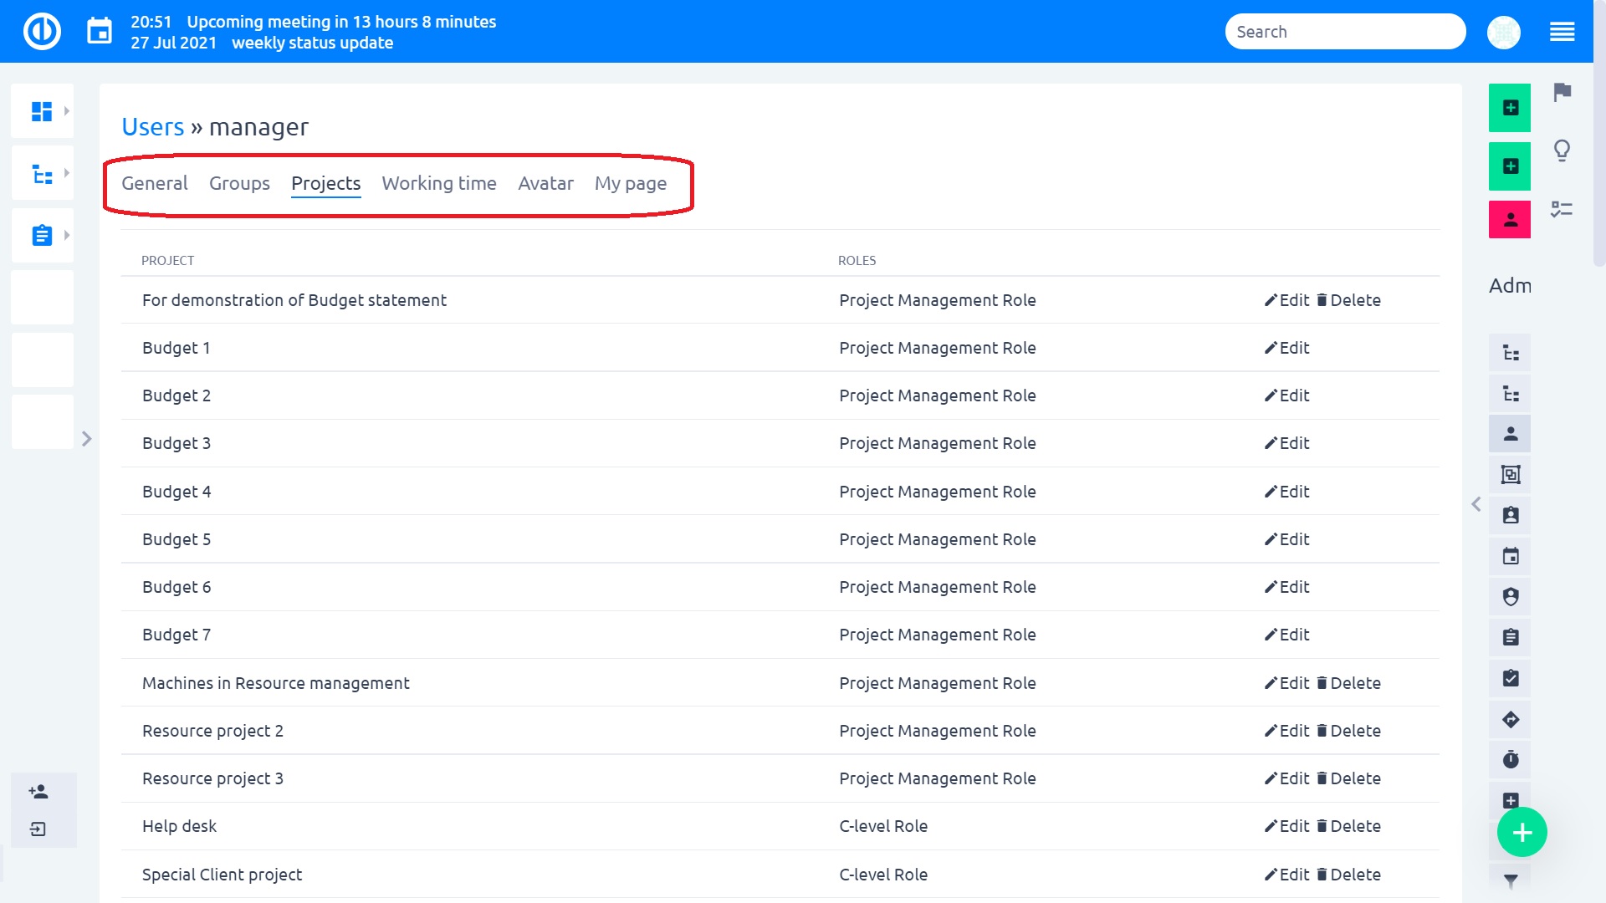Image resolution: width=1606 pixels, height=903 pixels.
Task: Click the green floating plus button
Action: tap(1522, 832)
